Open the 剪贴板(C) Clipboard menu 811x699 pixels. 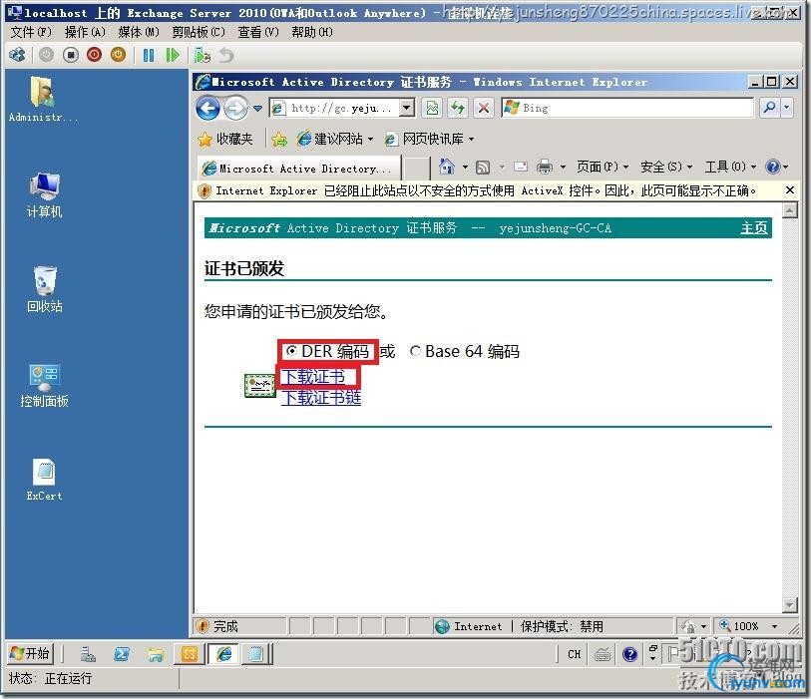tap(199, 32)
